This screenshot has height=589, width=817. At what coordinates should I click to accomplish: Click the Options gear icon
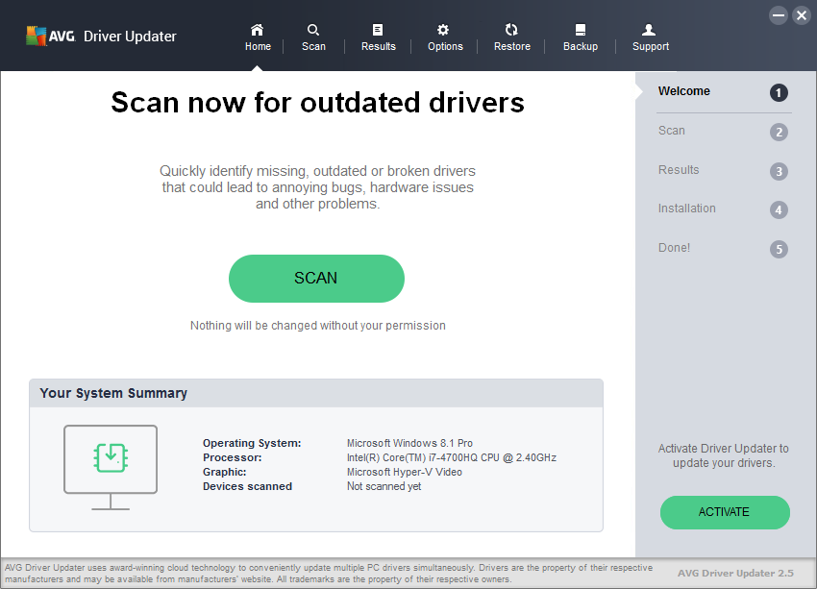click(443, 29)
